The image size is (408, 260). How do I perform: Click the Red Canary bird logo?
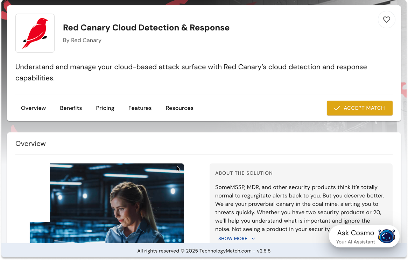point(35,33)
